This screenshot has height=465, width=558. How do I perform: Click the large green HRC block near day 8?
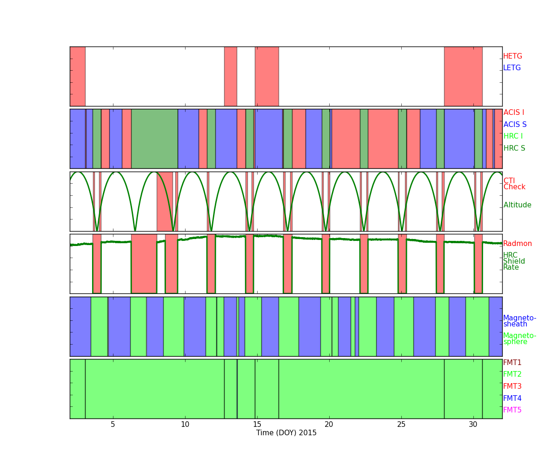pyautogui.click(x=154, y=139)
